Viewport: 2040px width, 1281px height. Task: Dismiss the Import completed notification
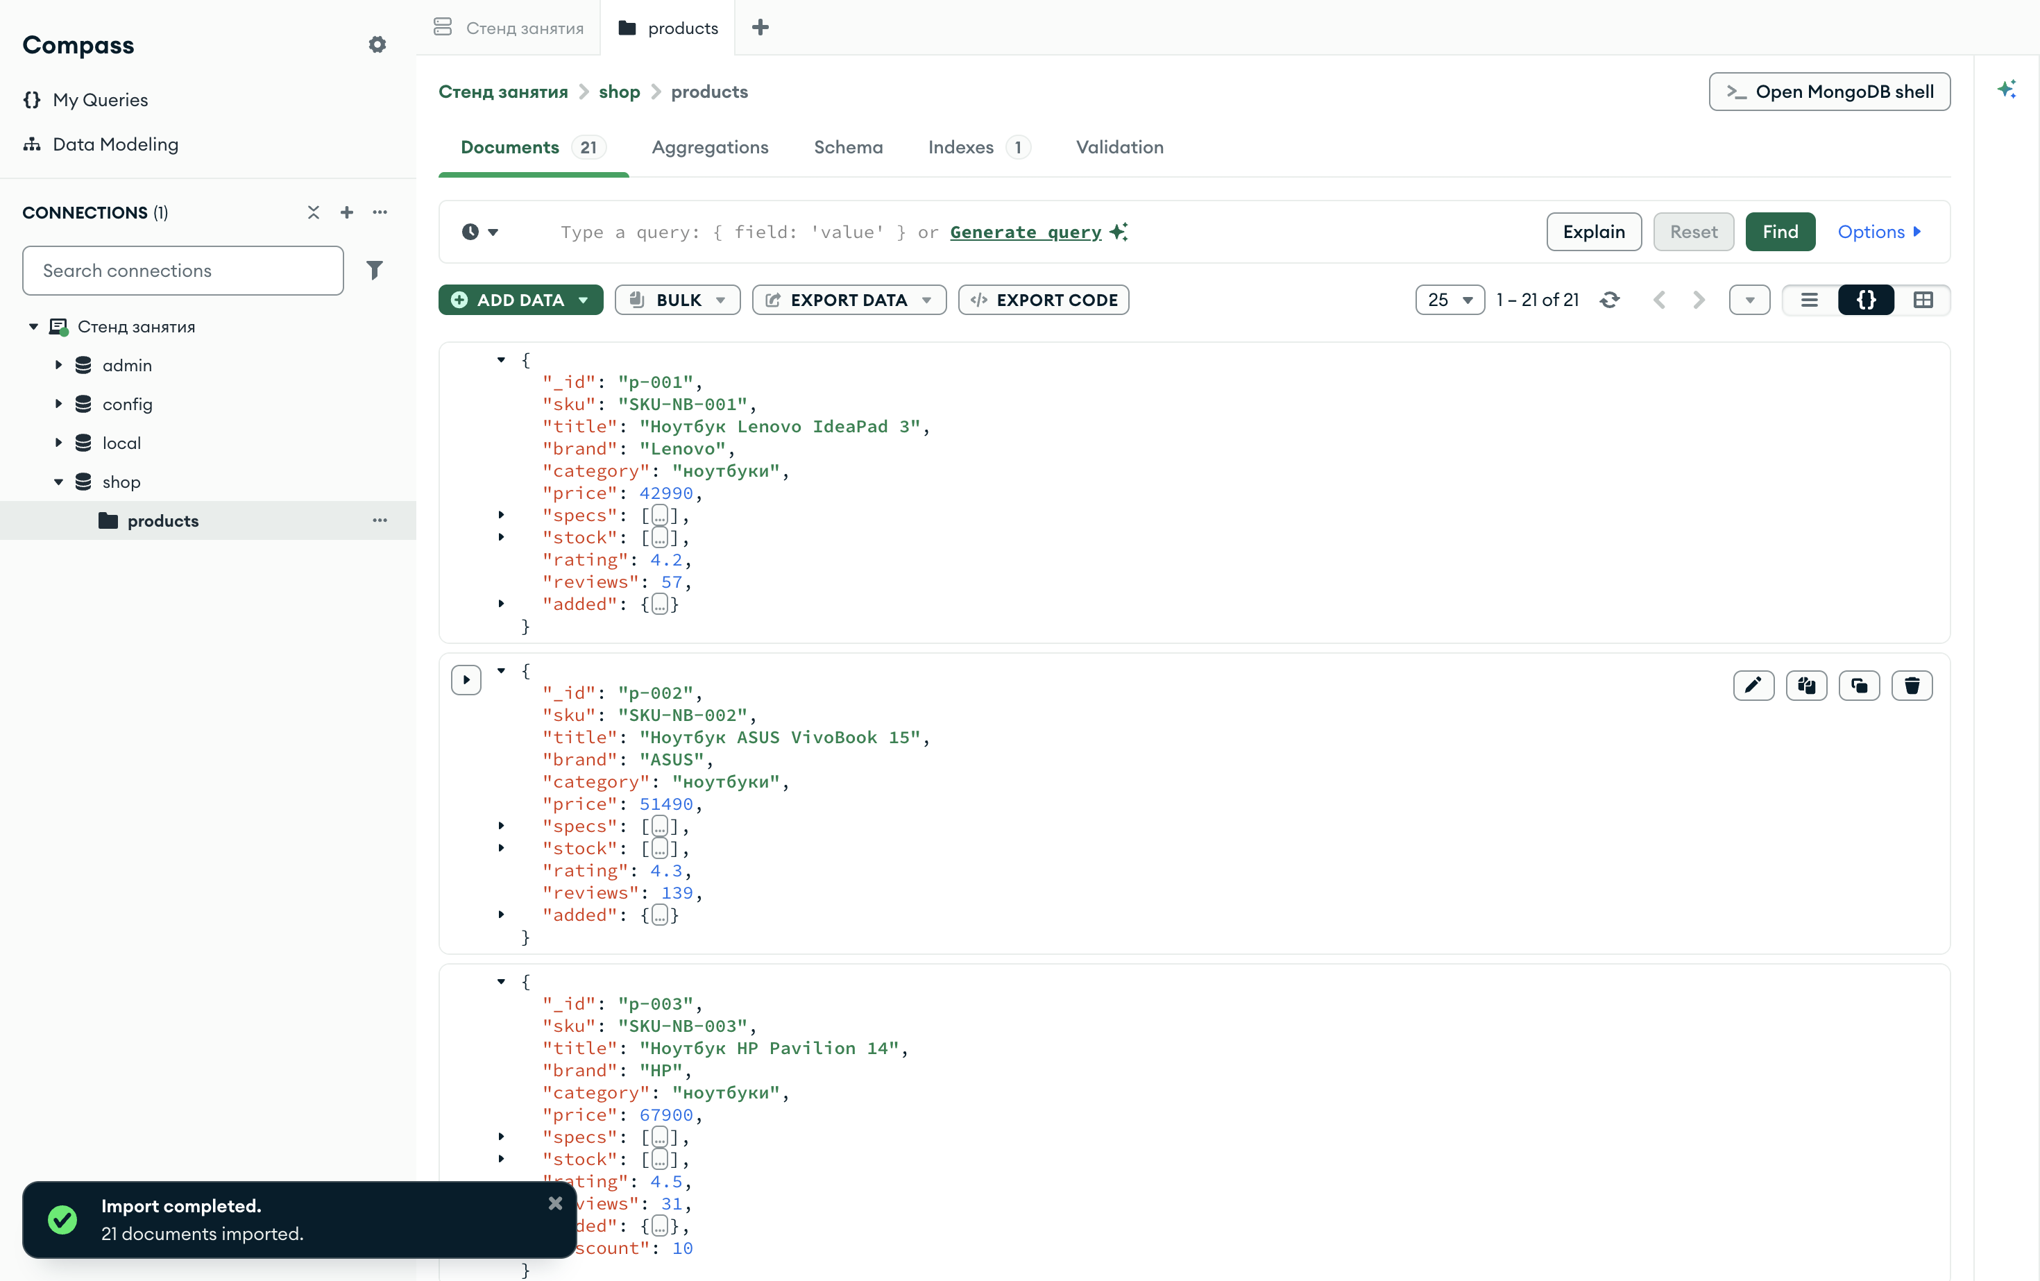(x=555, y=1203)
